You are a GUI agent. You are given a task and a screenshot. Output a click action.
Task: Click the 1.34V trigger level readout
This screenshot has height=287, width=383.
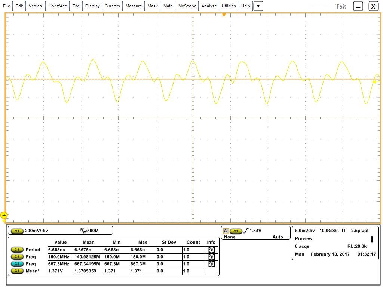[x=255, y=231]
